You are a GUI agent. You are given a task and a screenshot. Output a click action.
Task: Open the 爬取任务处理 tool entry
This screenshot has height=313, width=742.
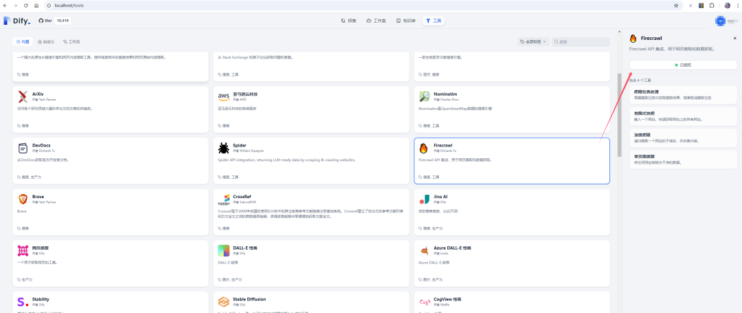click(683, 95)
